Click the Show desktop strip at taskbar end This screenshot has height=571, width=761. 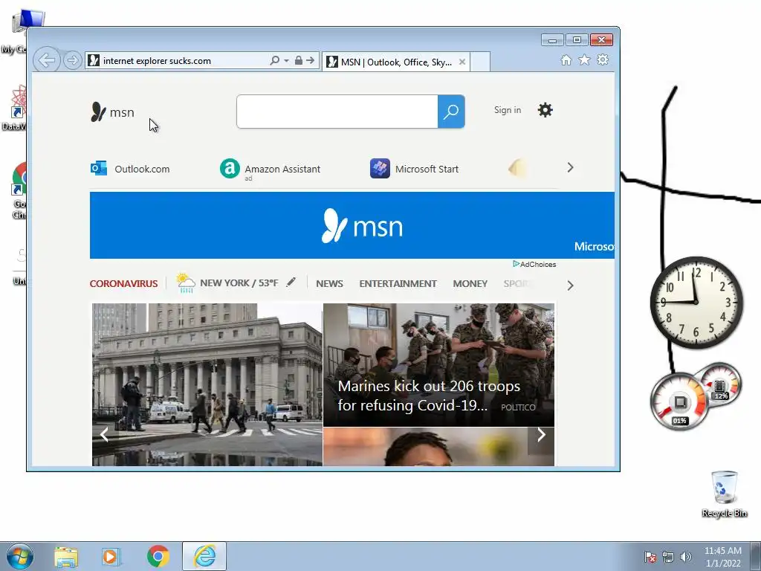click(x=756, y=556)
